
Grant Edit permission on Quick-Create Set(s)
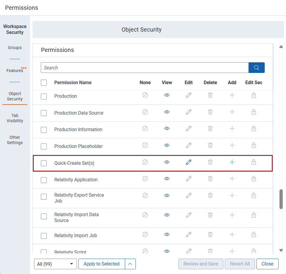(x=188, y=162)
